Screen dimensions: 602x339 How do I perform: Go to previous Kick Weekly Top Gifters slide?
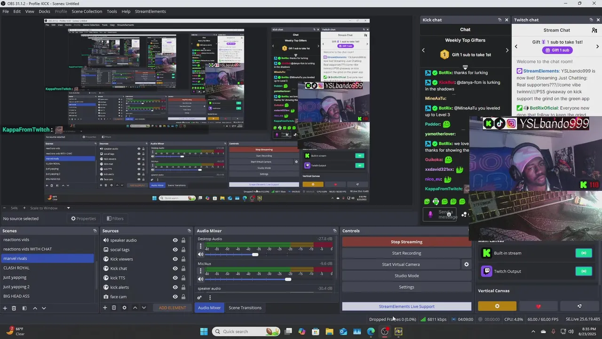[x=423, y=50]
